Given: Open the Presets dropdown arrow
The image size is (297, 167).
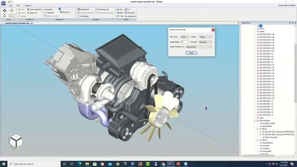Looking at the screenshot, I should tap(129, 9).
